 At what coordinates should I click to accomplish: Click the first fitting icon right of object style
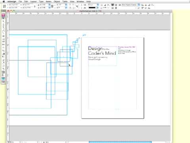(142, 5)
